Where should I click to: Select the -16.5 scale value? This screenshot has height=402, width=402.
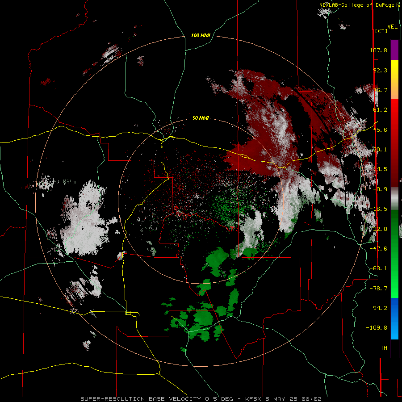click(x=378, y=209)
